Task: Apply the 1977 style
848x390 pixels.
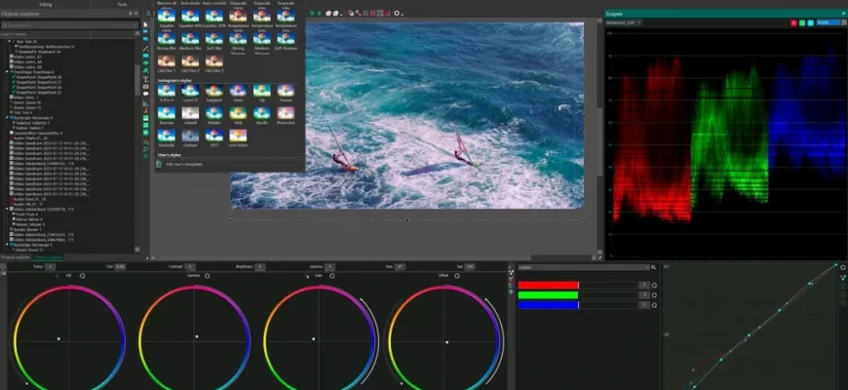Action: [214, 137]
